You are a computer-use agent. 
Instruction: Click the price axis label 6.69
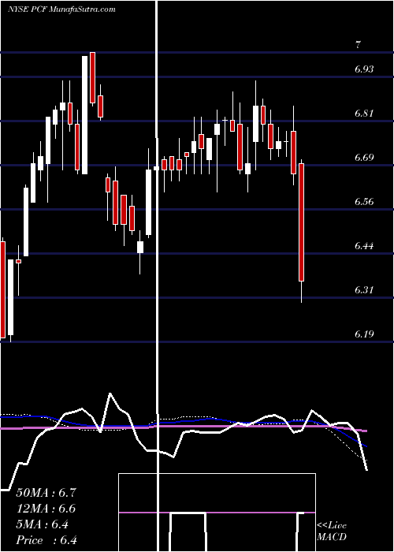click(x=364, y=158)
